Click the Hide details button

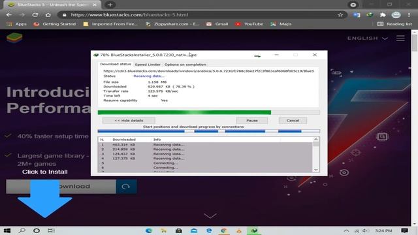click(129, 120)
